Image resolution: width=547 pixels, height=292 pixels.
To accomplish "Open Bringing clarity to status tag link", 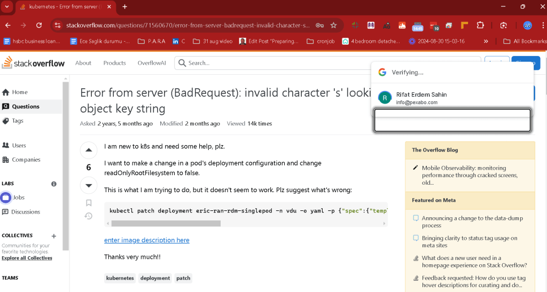I will pos(470,242).
